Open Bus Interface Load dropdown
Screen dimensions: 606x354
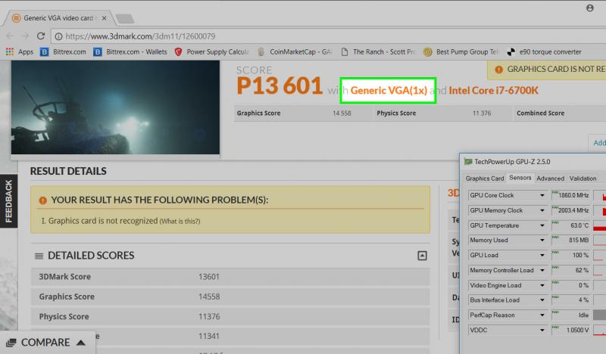[x=542, y=300]
